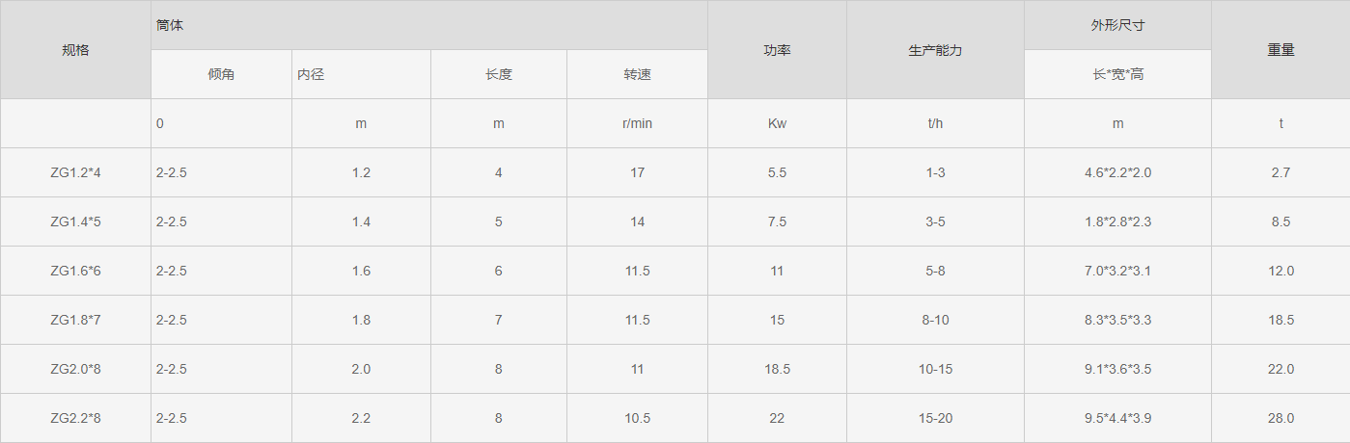1350x443 pixels.
Task: Select the 28.0 weight cell
Action: pyautogui.click(x=1281, y=418)
